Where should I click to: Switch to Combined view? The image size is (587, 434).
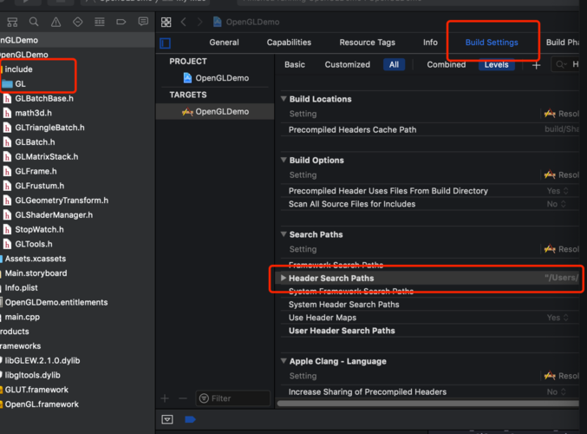click(447, 64)
